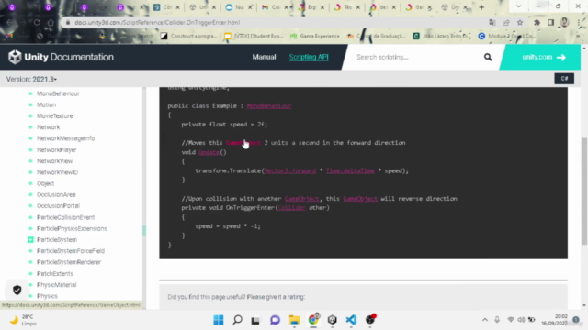The width and height of the screenshot is (588, 330).
Task: Open the Construct a progra... bookmark
Action: [189, 36]
